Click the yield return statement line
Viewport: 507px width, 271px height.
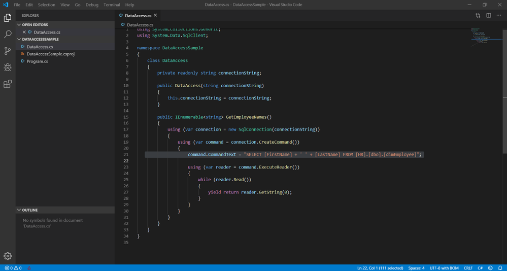click(250, 192)
